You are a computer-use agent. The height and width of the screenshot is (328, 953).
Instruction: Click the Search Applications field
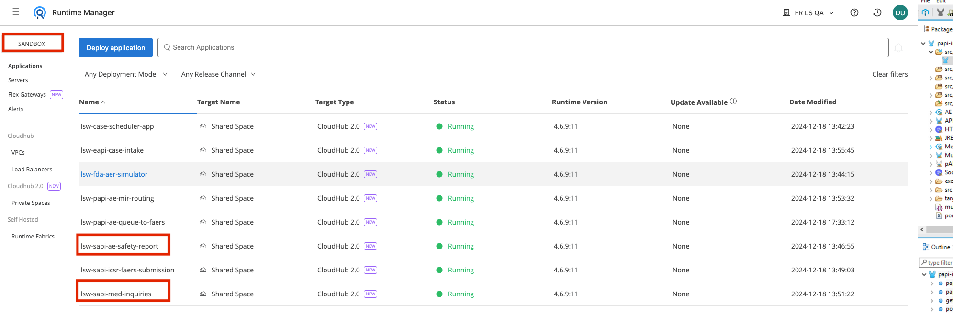click(523, 47)
